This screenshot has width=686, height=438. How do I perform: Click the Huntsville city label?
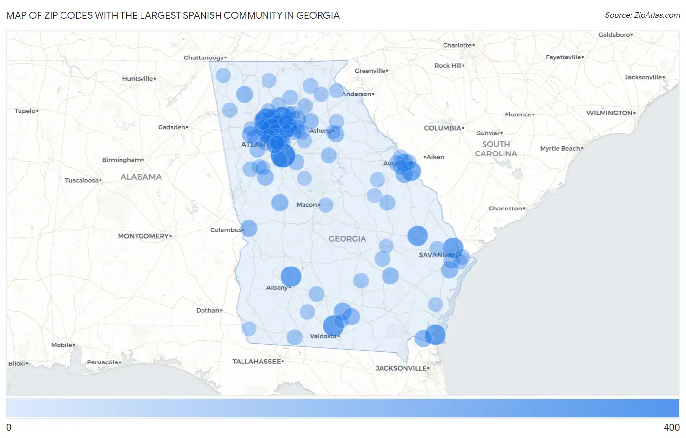[x=139, y=79]
